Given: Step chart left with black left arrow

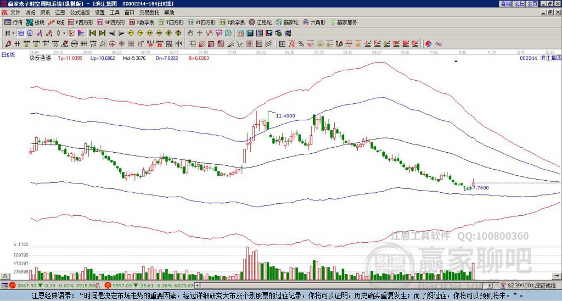Looking at the screenshot, I should click(112, 34).
